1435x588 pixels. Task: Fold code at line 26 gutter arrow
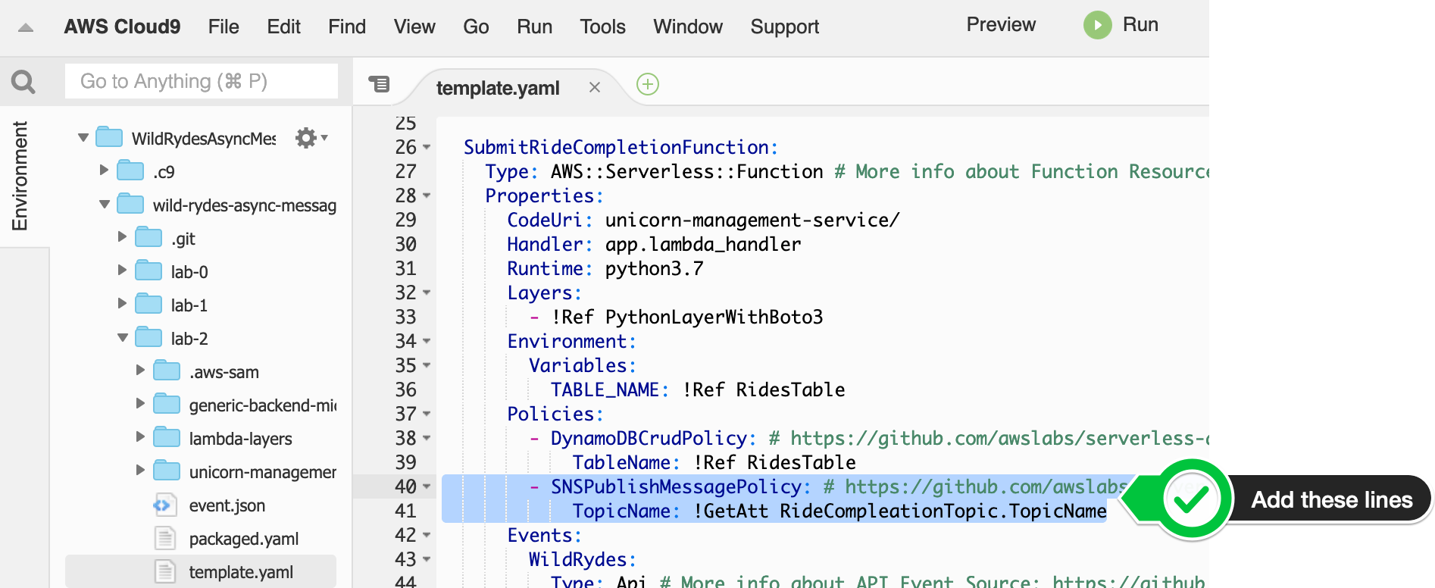pos(427,148)
